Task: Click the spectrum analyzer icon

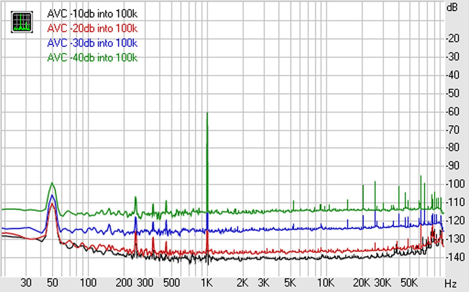Action: coord(22,22)
